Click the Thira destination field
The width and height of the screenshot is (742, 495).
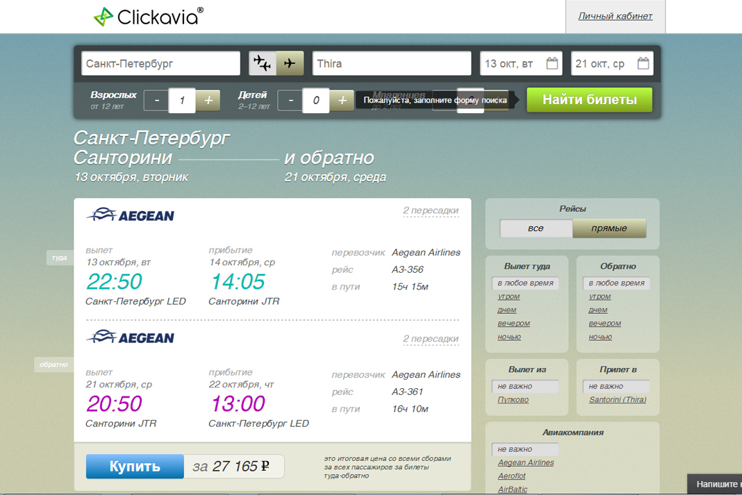(392, 63)
